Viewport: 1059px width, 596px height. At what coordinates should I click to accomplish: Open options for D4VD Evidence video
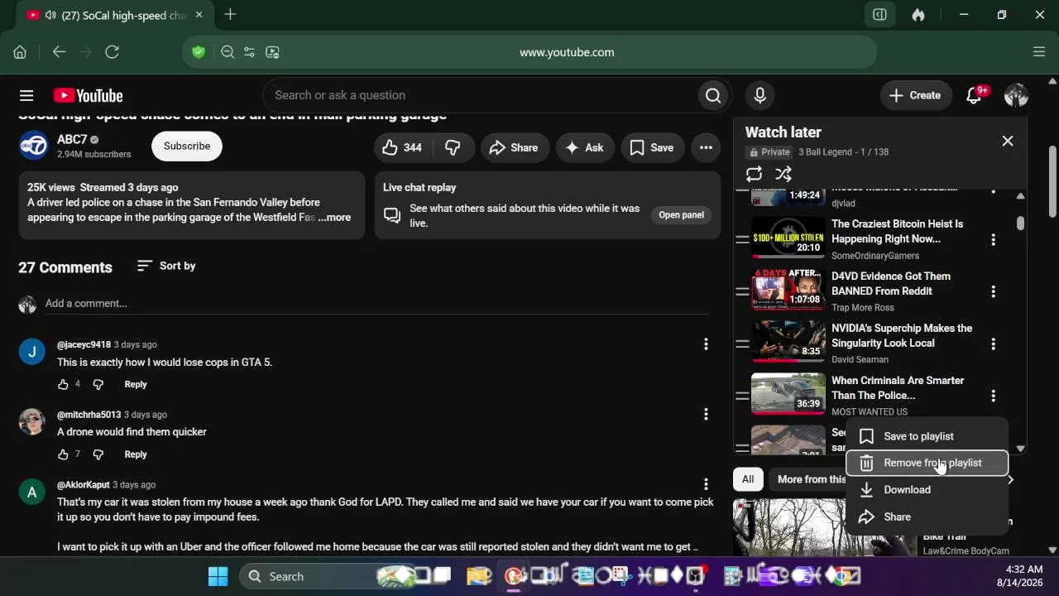(993, 291)
